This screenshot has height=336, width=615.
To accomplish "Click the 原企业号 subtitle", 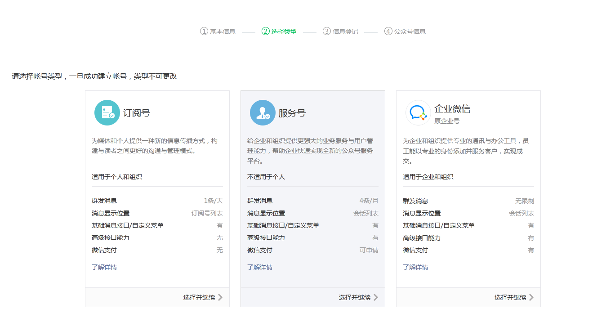I will tap(447, 121).
